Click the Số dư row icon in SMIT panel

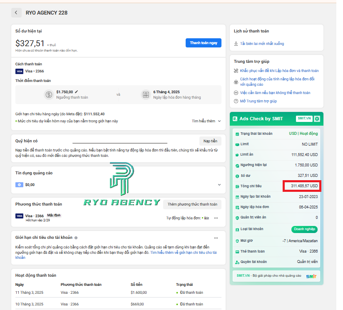237,176
